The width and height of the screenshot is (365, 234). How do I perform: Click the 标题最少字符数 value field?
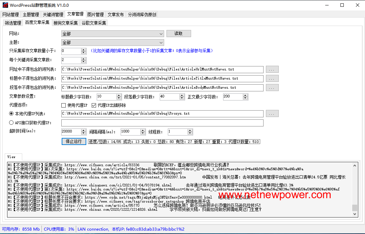[x=107, y=97]
